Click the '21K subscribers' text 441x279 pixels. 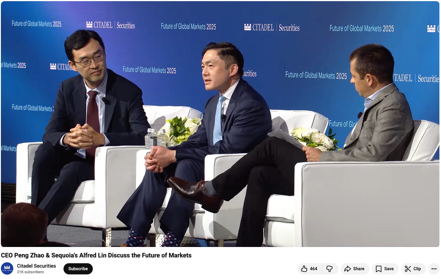(30, 272)
